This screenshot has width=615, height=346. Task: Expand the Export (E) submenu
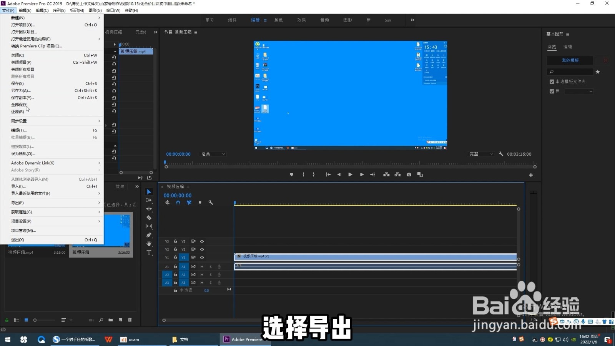[x=52, y=203]
